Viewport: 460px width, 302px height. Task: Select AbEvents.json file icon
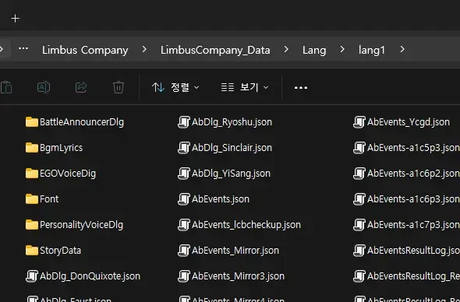[184, 199]
